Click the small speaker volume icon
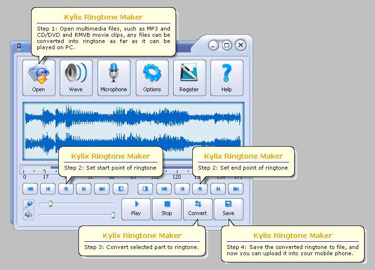 (x=29, y=215)
